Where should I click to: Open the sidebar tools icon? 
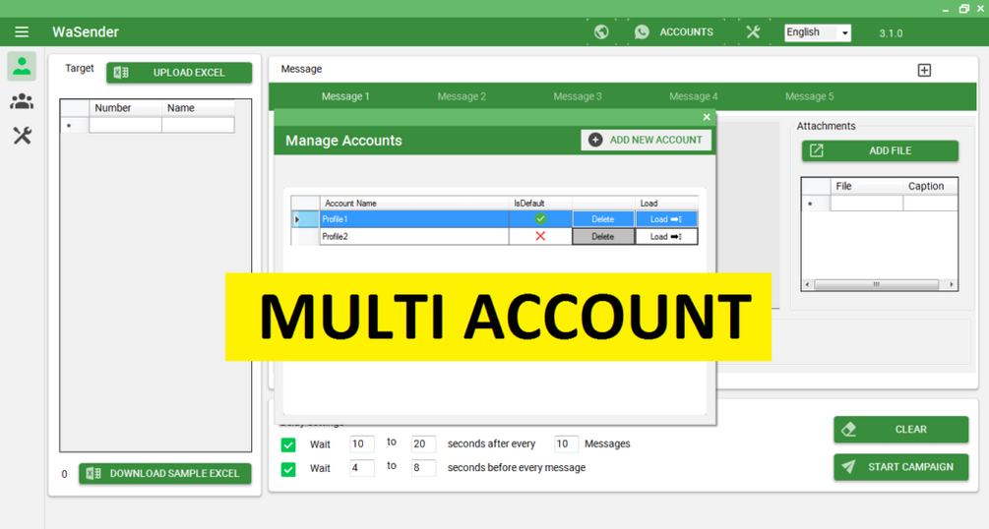(x=22, y=135)
